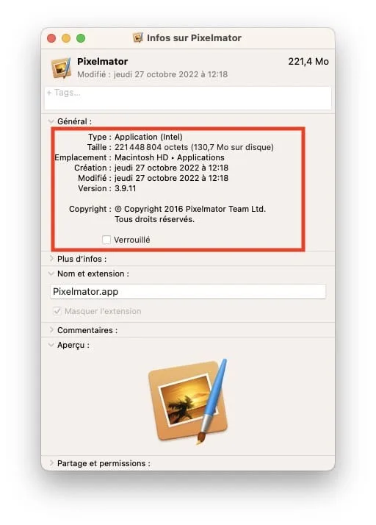376x525 pixels.
Task: Expand Partage et permissions section
Action: (x=51, y=463)
